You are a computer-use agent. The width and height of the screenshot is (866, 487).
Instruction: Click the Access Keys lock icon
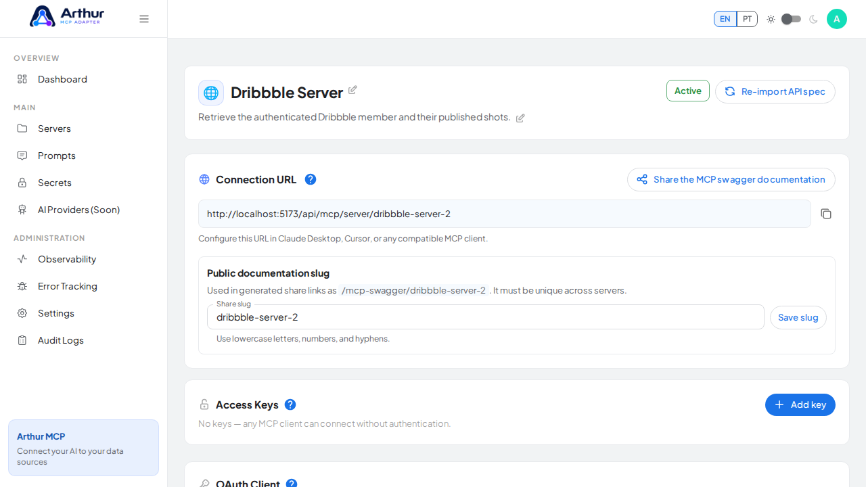tap(204, 404)
